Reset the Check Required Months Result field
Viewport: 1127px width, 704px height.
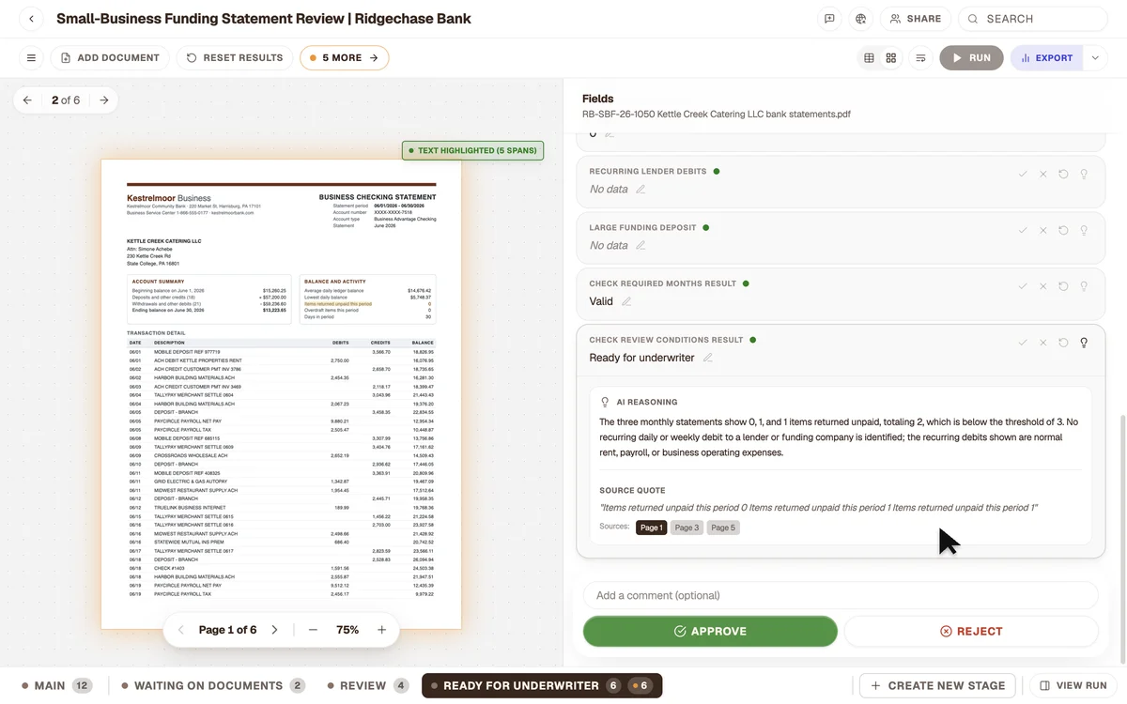click(1063, 286)
